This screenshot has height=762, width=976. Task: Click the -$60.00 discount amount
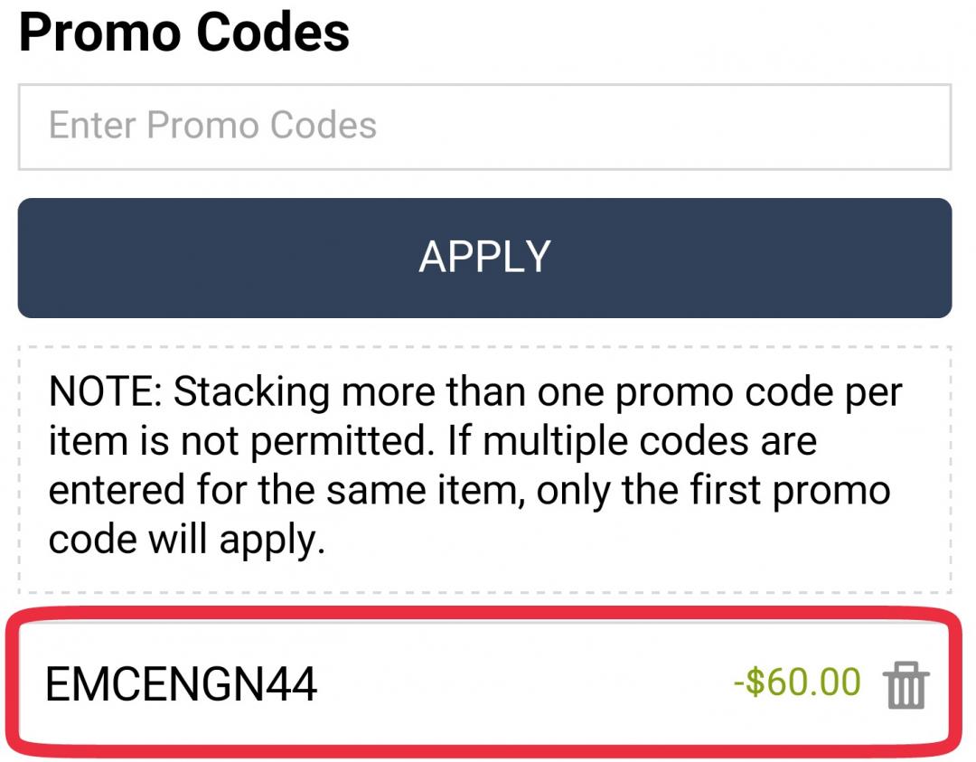797,682
